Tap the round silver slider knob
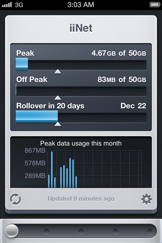Screen dimensions: 162x243 [12, 231]
